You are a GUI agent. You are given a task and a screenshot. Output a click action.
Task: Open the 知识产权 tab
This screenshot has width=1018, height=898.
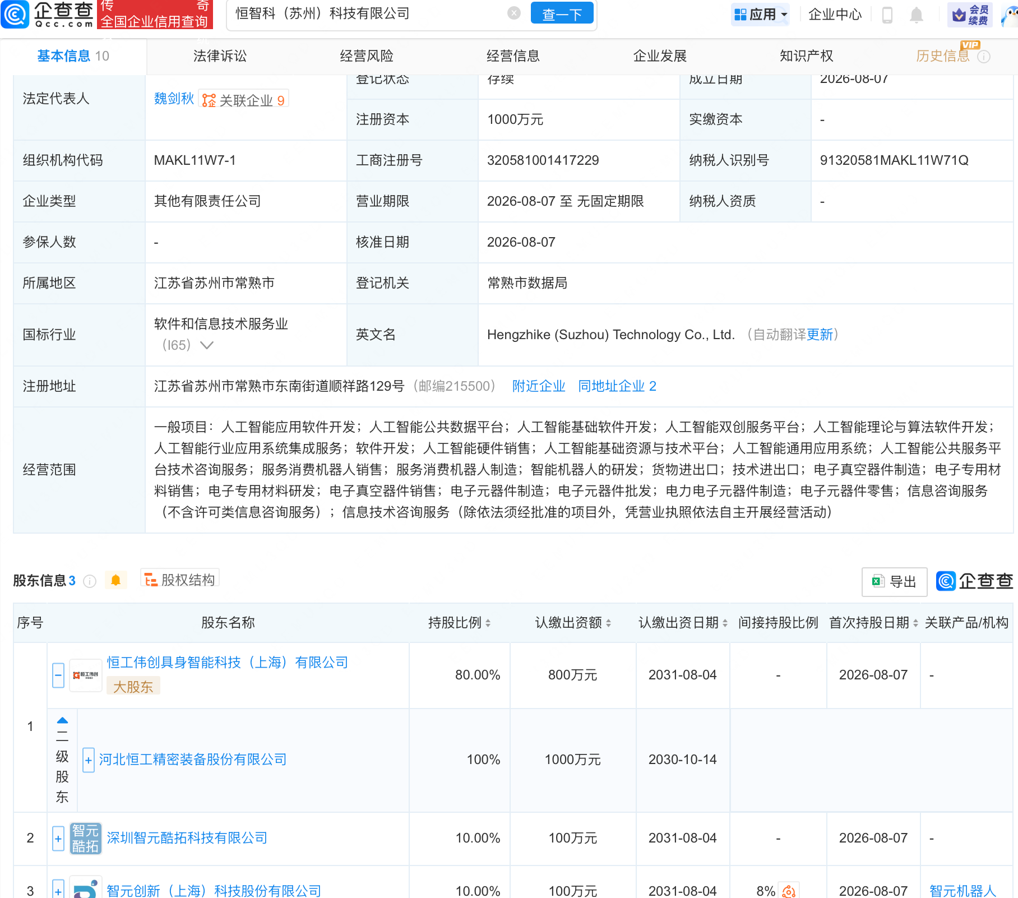coord(806,56)
